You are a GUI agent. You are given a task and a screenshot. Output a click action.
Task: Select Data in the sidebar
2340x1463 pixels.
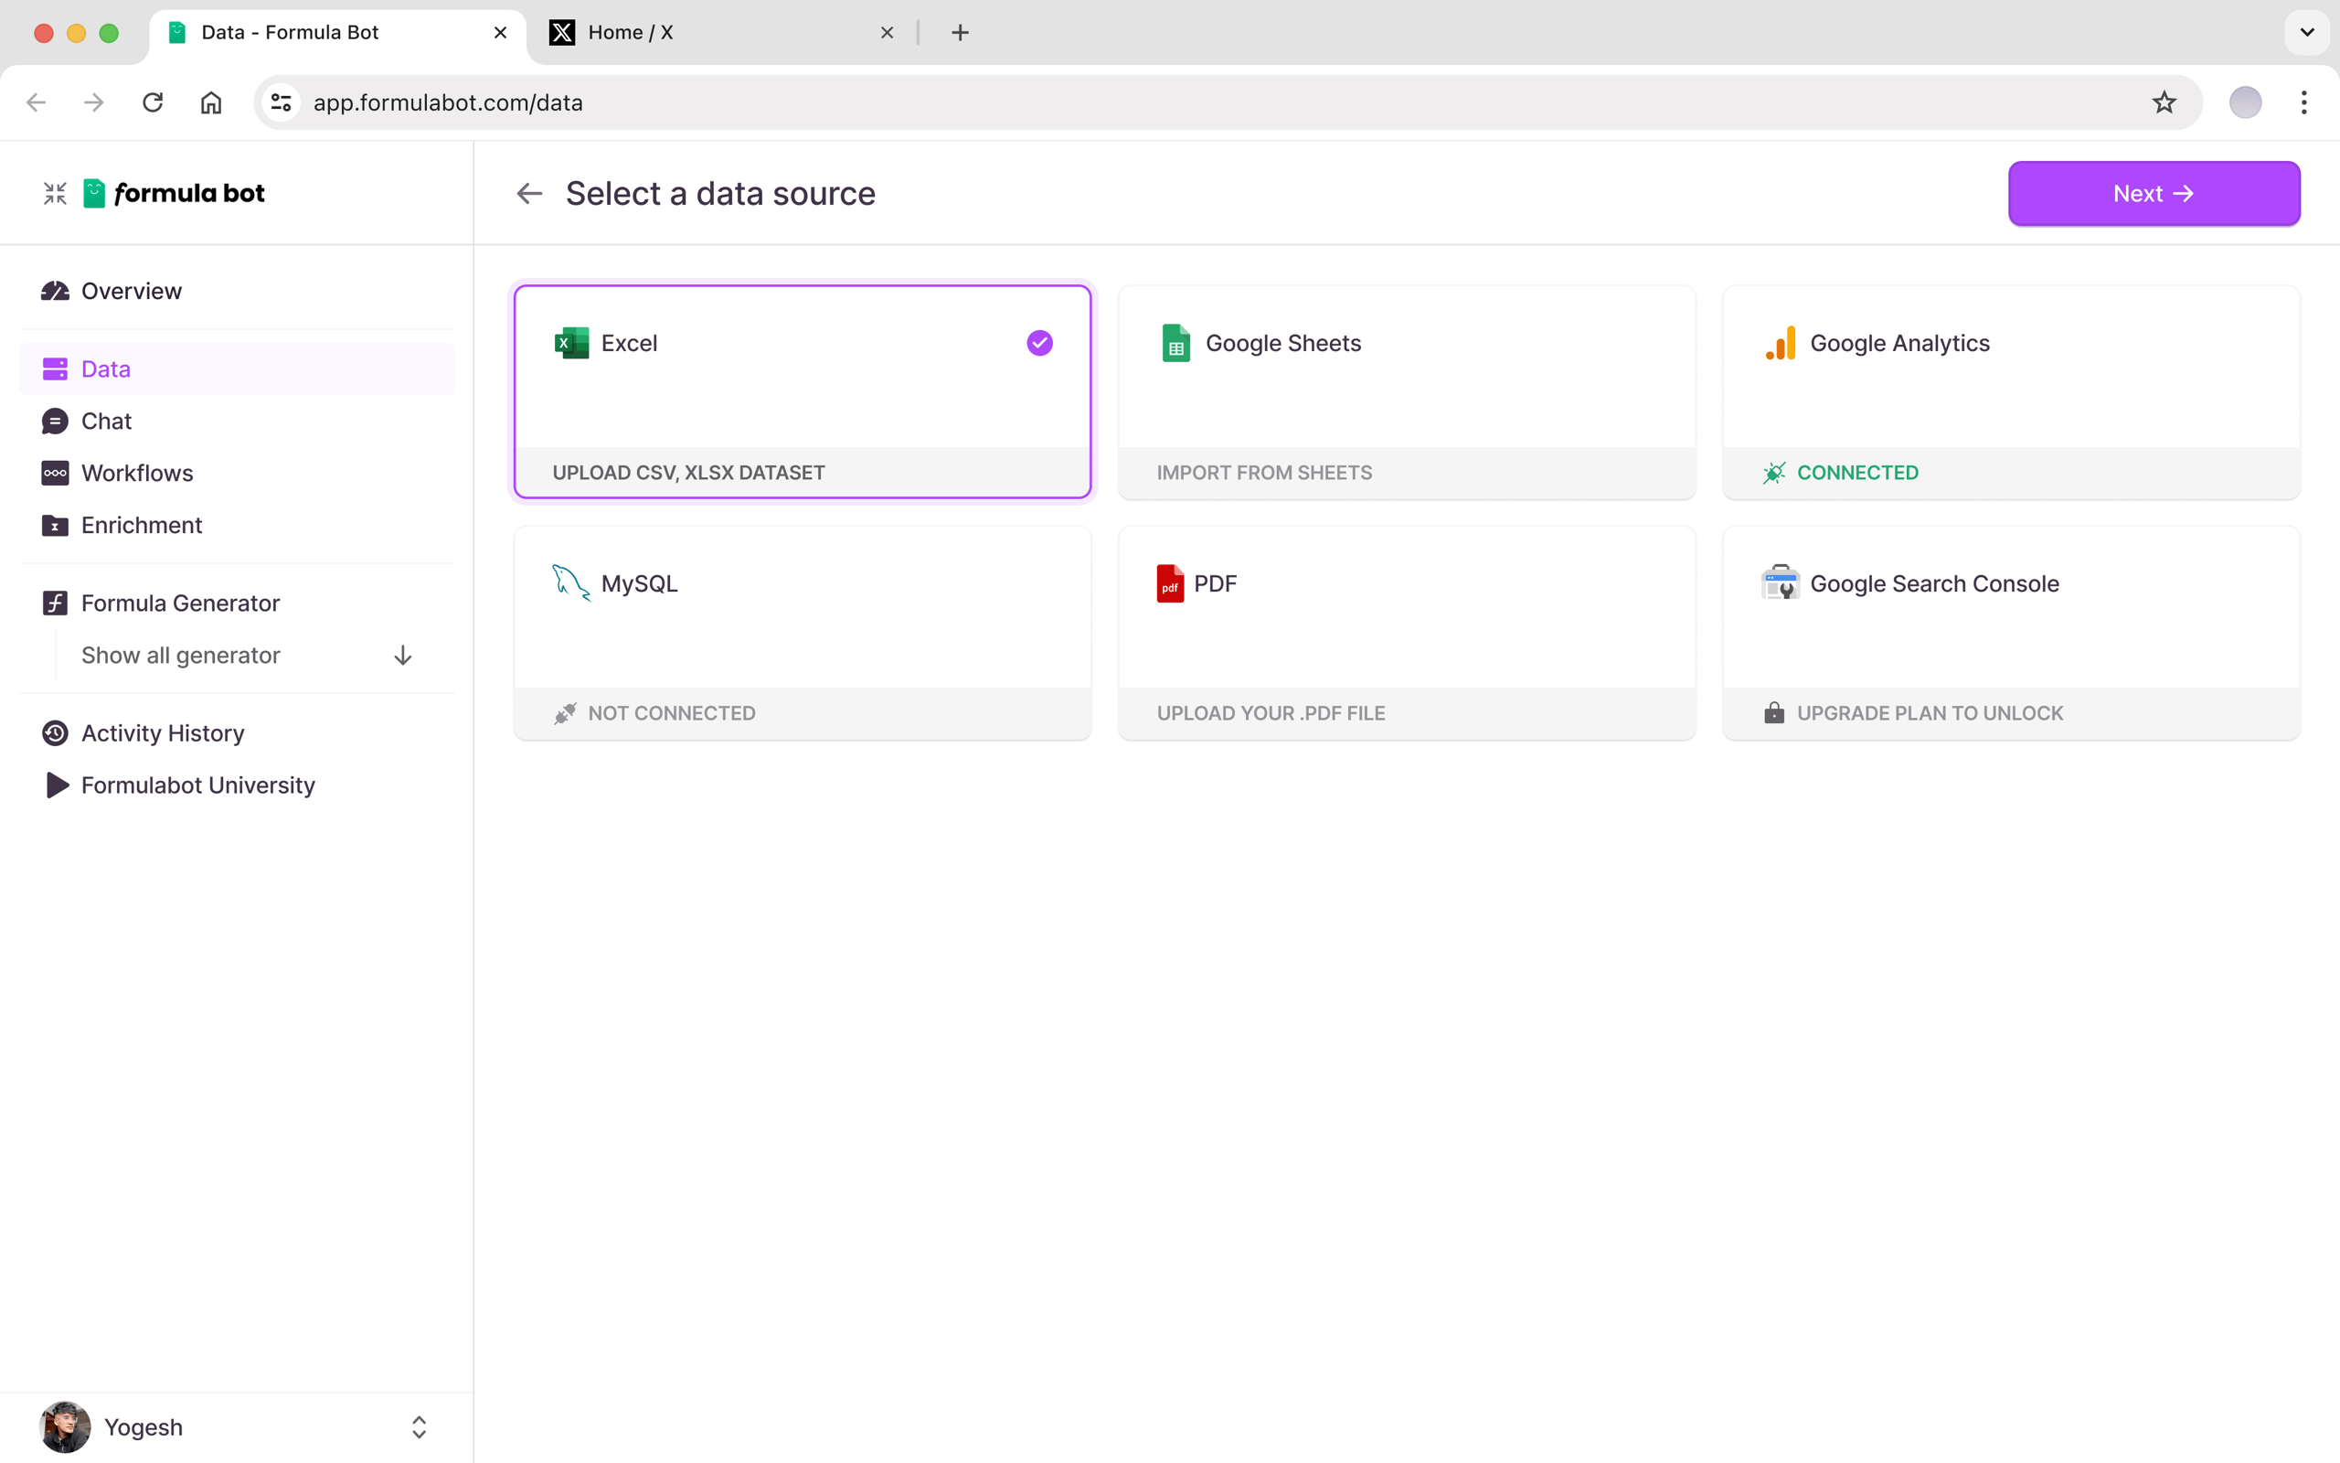coord(237,368)
